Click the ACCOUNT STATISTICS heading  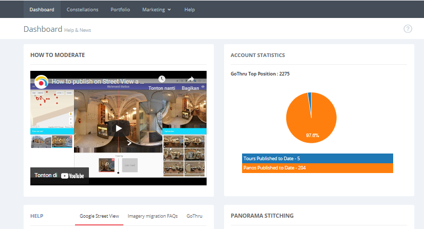(257, 55)
